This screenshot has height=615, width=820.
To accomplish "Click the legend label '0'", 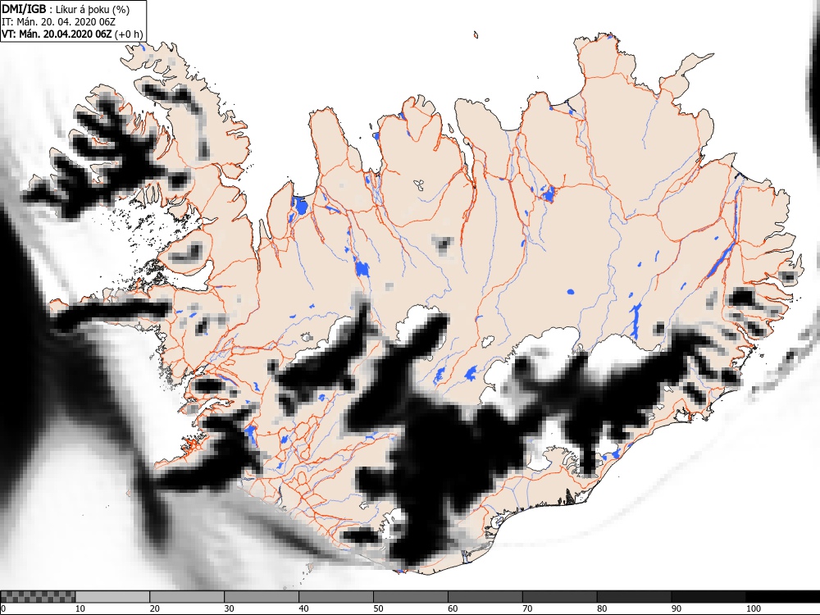I will coord(4,608).
